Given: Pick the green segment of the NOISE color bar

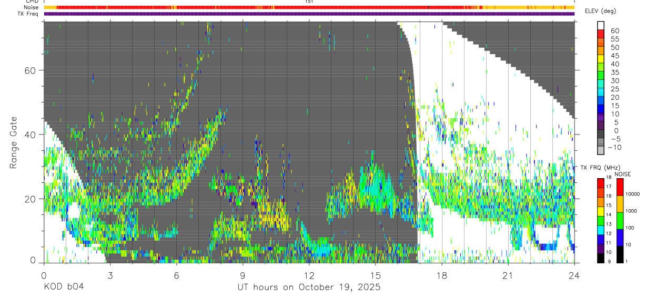Looking at the screenshot, I should 620,221.
